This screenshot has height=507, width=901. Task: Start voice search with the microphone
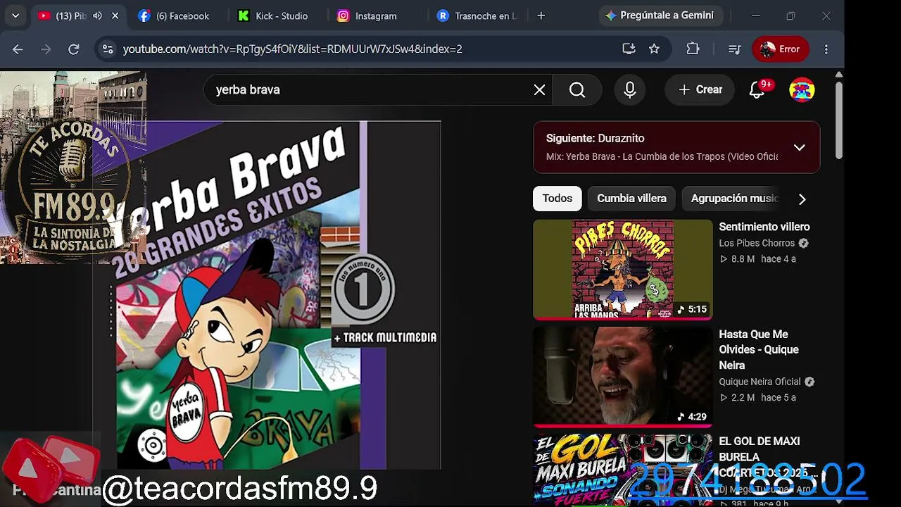click(x=629, y=89)
